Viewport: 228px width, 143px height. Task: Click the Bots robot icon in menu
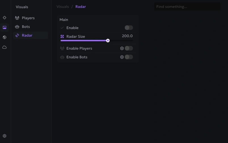click(x=17, y=27)
